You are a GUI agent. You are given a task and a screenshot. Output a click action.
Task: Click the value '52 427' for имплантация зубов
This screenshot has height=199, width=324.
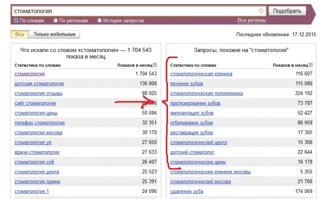[x=305, y=113]
